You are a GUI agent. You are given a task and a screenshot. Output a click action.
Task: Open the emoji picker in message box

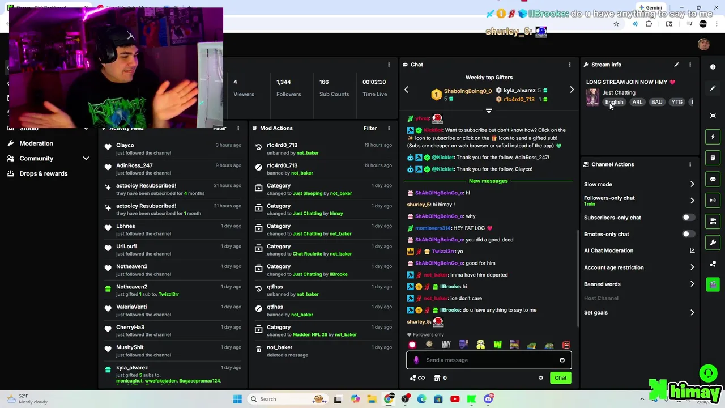click(x=562, y=360)
